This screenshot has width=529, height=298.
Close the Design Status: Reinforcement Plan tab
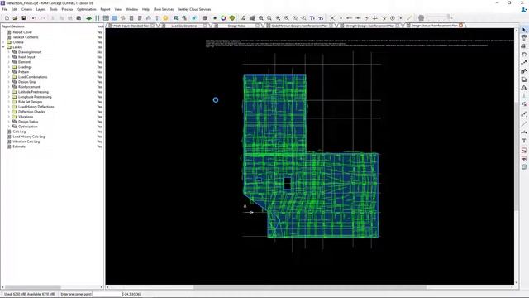point(461,26)
